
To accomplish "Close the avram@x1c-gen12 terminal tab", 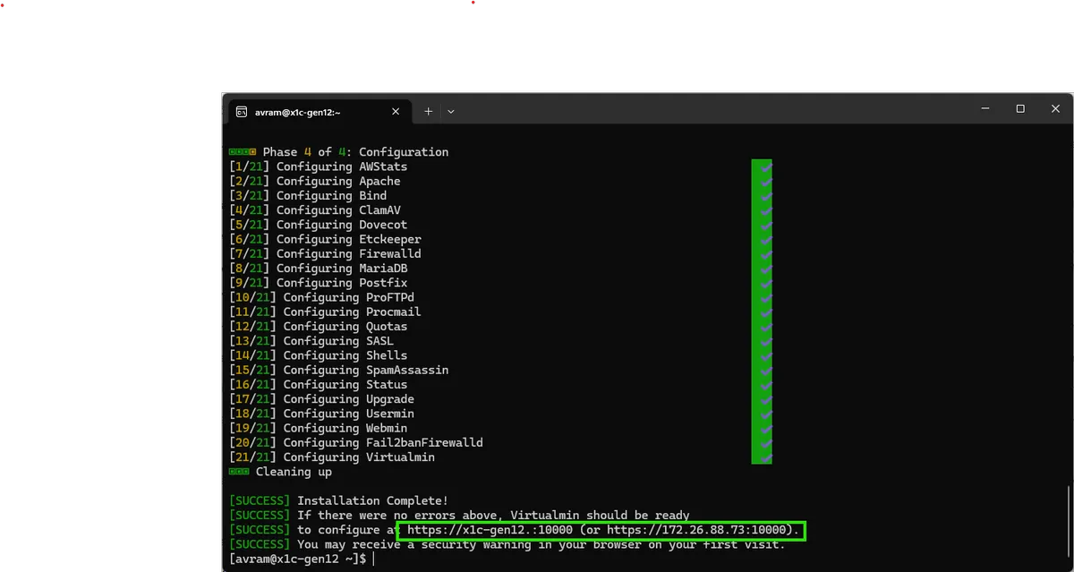I will (396, 112).
